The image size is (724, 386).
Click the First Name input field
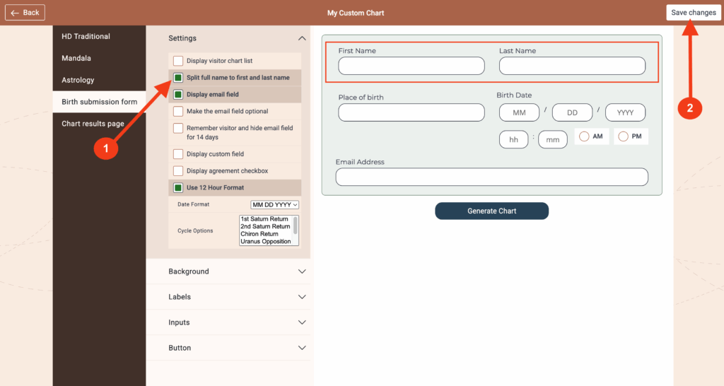click(411, 66)
